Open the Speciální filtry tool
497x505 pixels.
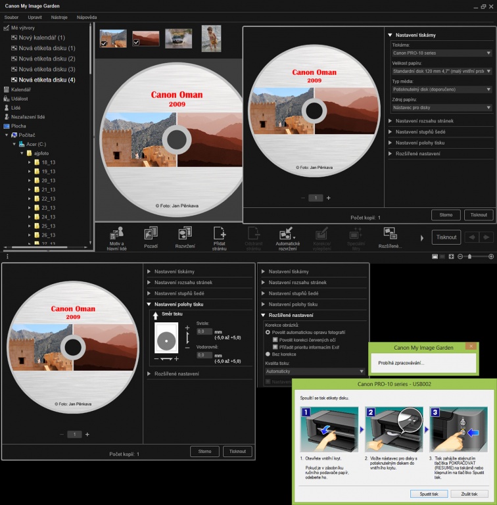(x=356, y=238)
